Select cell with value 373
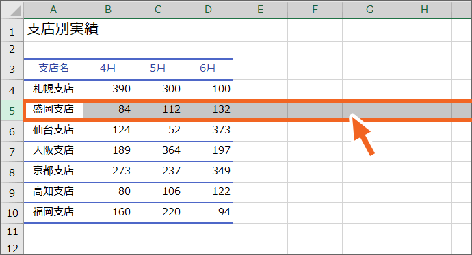This screenshot has width=472, height=255. click(x=208, y=131)
